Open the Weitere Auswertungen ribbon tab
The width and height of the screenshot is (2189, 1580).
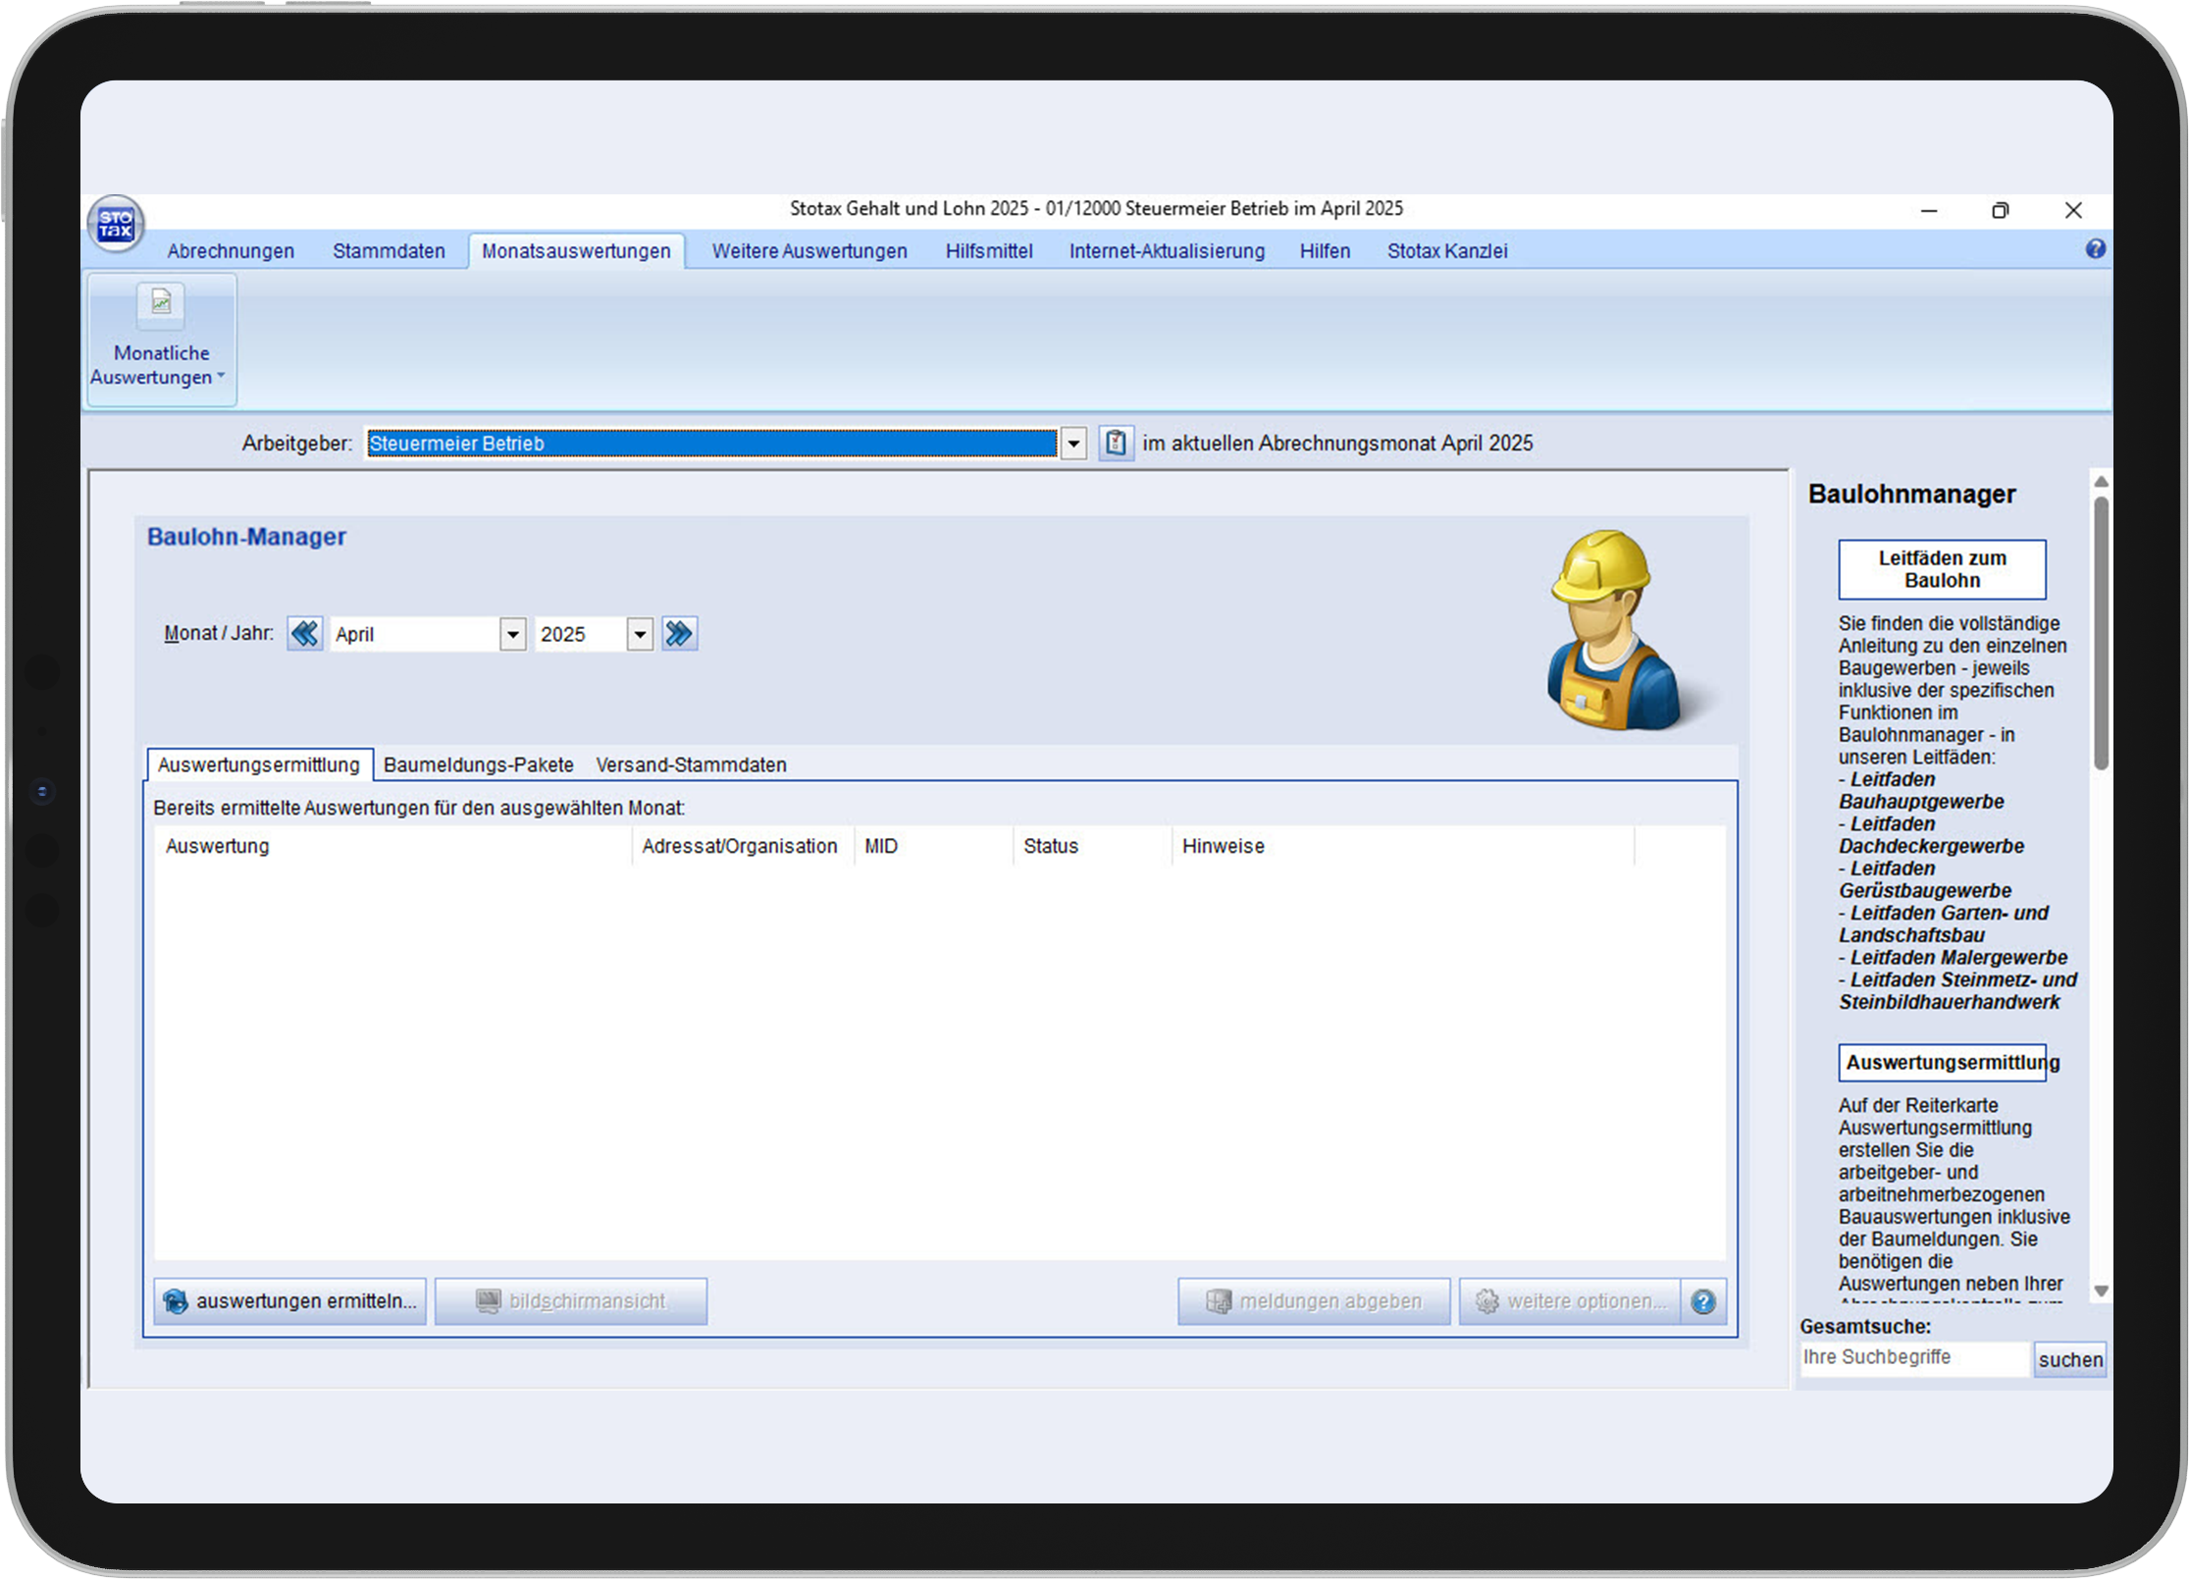point(809,251)
